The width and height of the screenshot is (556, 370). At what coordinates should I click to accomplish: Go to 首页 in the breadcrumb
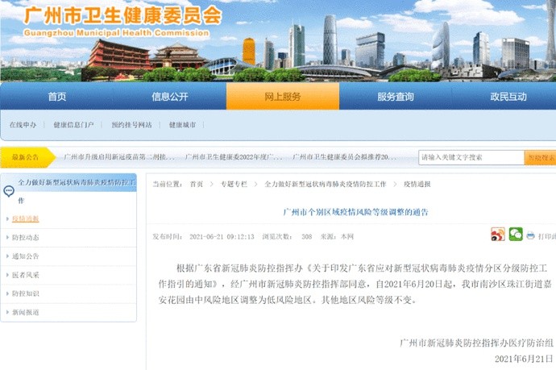[197, 184]
